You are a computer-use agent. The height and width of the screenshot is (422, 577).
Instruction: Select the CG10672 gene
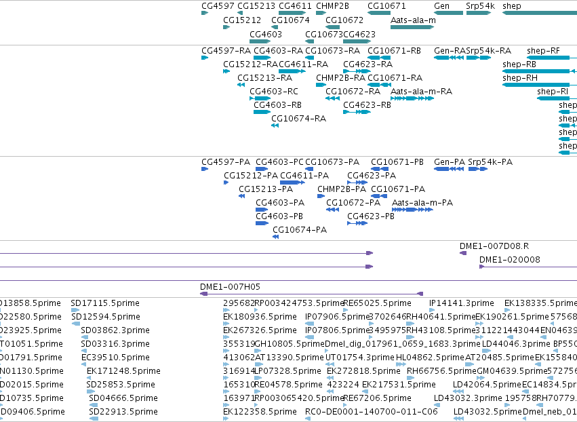(x=333, y=27)
